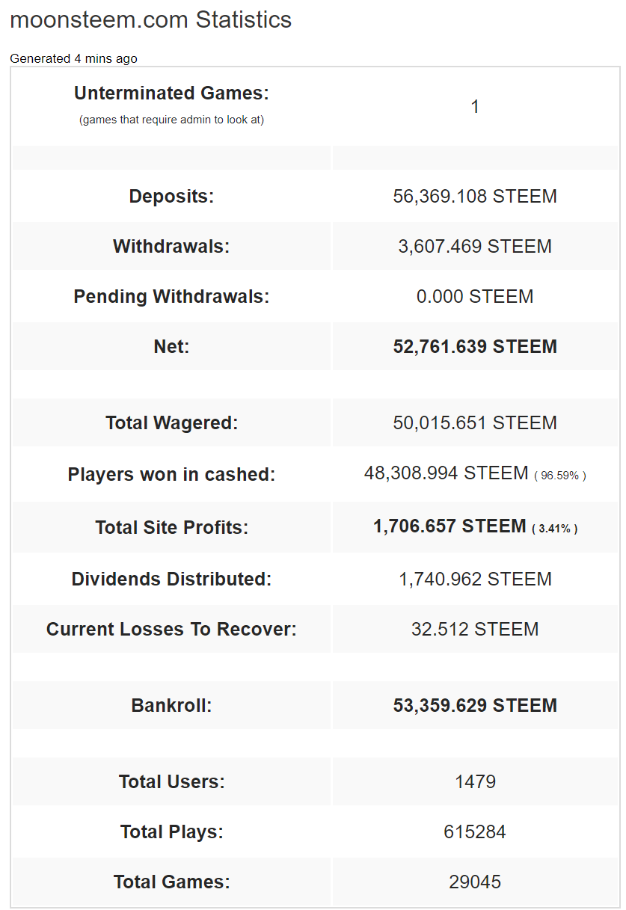Click the Total Wagered label
The width and height of the screenshot is (626, 910).
171,423
